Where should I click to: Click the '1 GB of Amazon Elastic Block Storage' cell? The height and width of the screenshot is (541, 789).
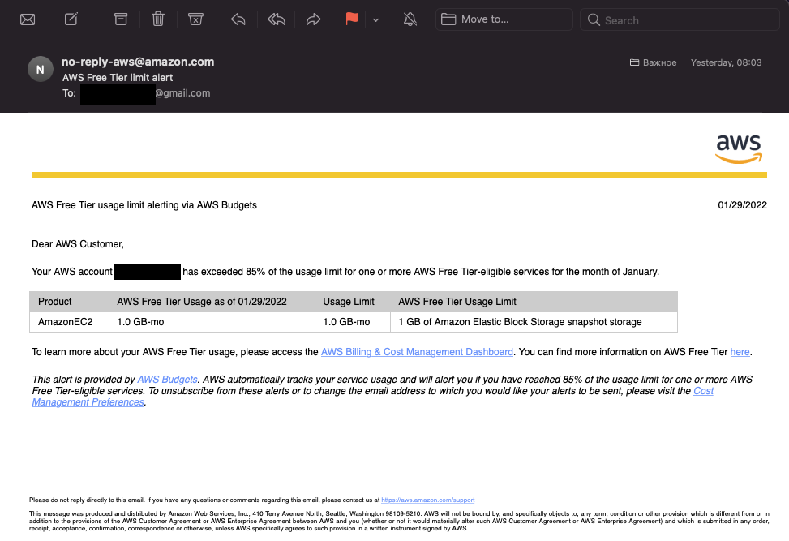[x=534, y=322]
